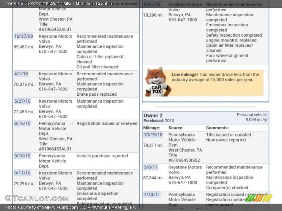Viewport: 282px width, 211px height.
Task: Click the '79,311 mi.' mileage entry
Action: tap(153, 145)
